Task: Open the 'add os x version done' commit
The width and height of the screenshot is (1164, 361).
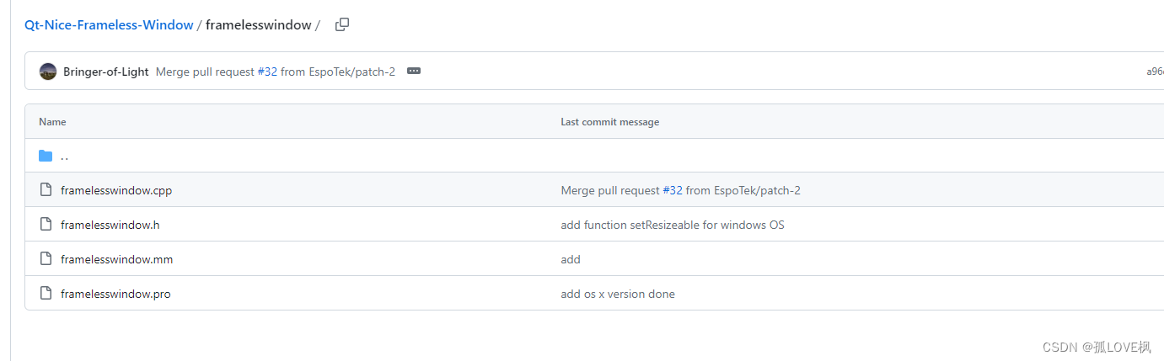Action: (617, 294)
